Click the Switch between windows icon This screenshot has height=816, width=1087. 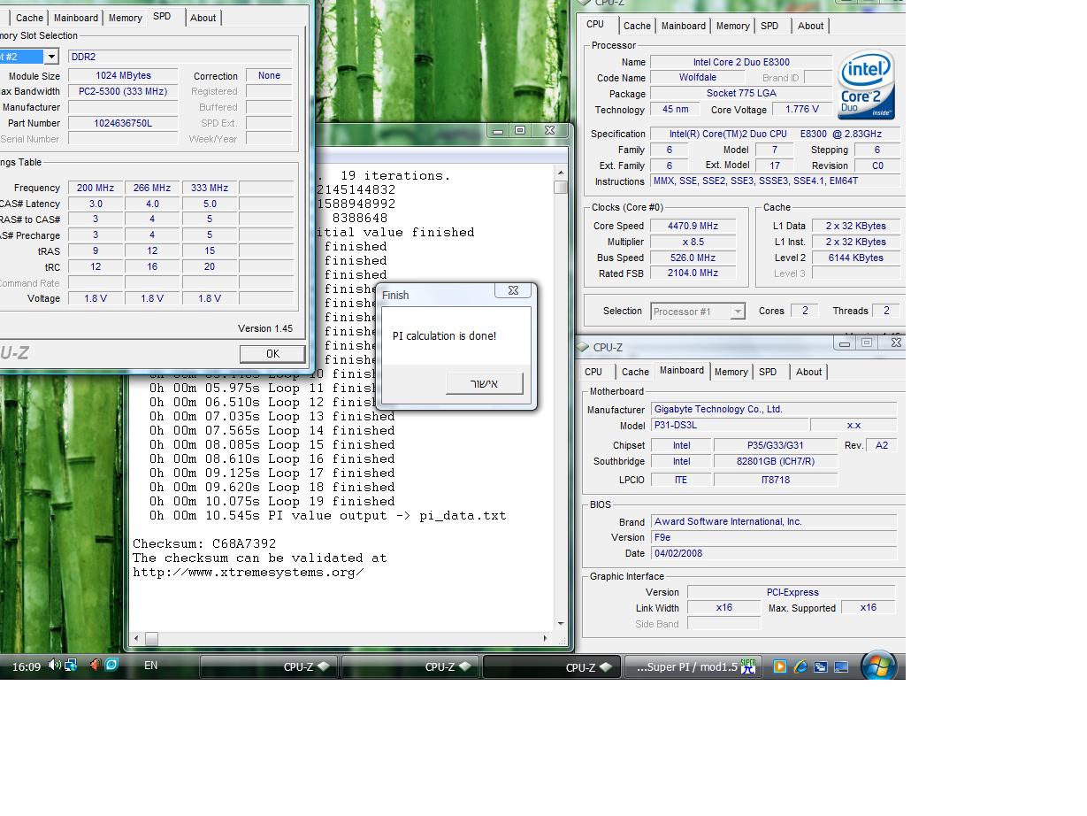pyautogui.click(x=820, y=666)
